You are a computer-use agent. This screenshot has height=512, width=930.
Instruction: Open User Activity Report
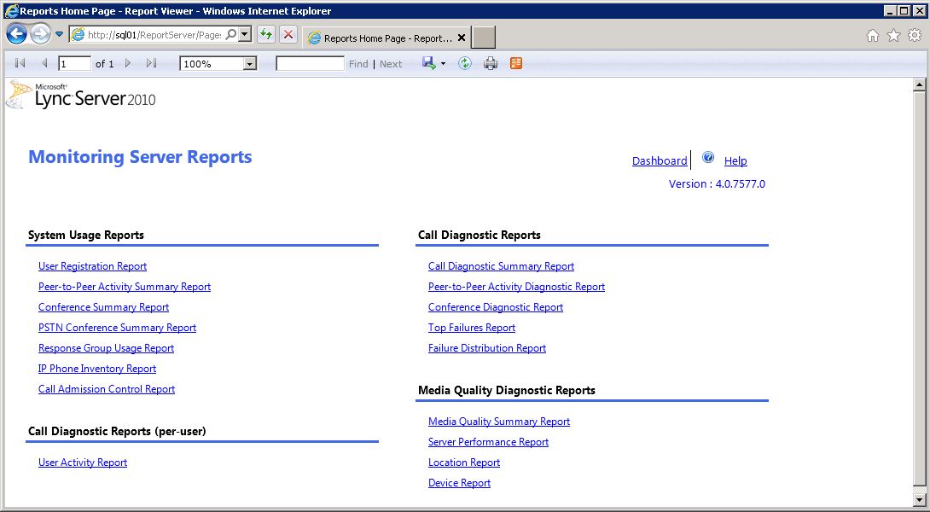(83, 463)
